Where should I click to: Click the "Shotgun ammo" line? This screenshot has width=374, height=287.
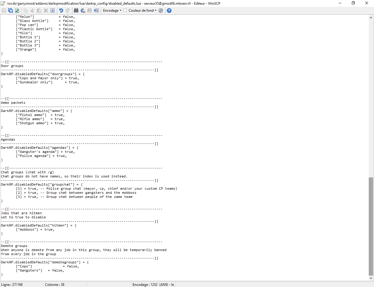(40, 123)
